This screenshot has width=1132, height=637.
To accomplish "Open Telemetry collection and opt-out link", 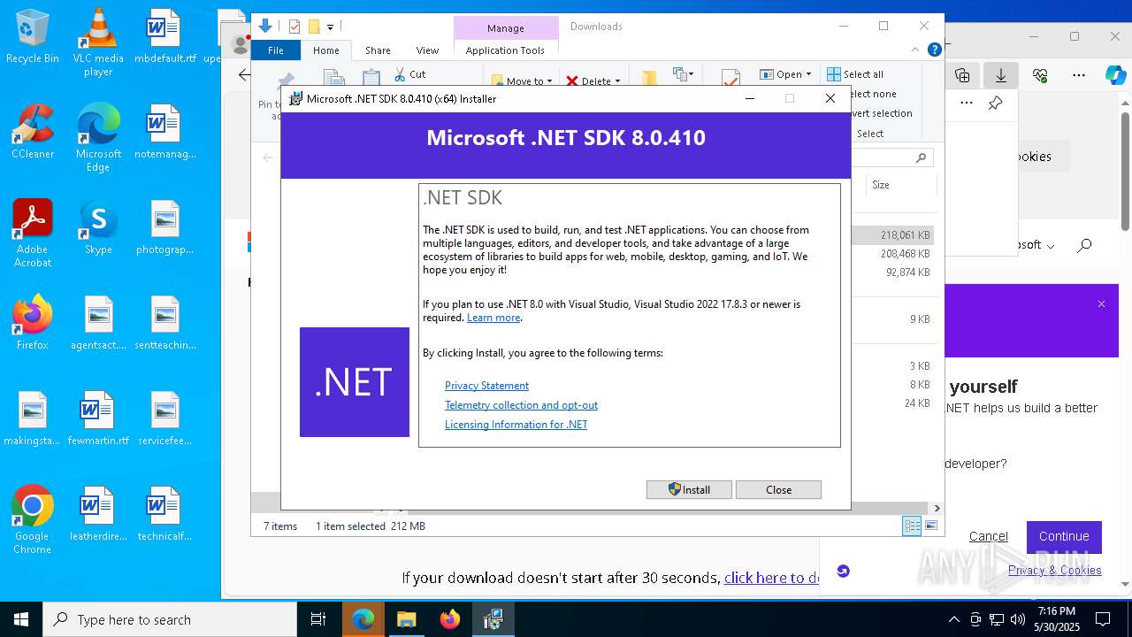I will pos(521,405).
